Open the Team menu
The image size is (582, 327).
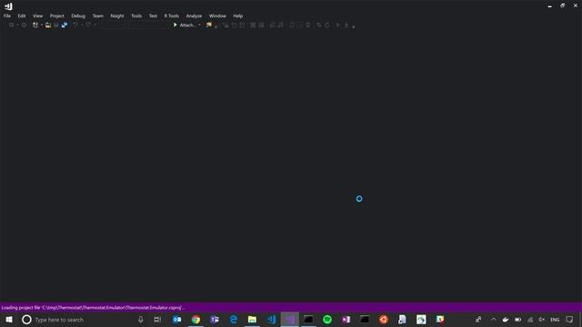97,16
